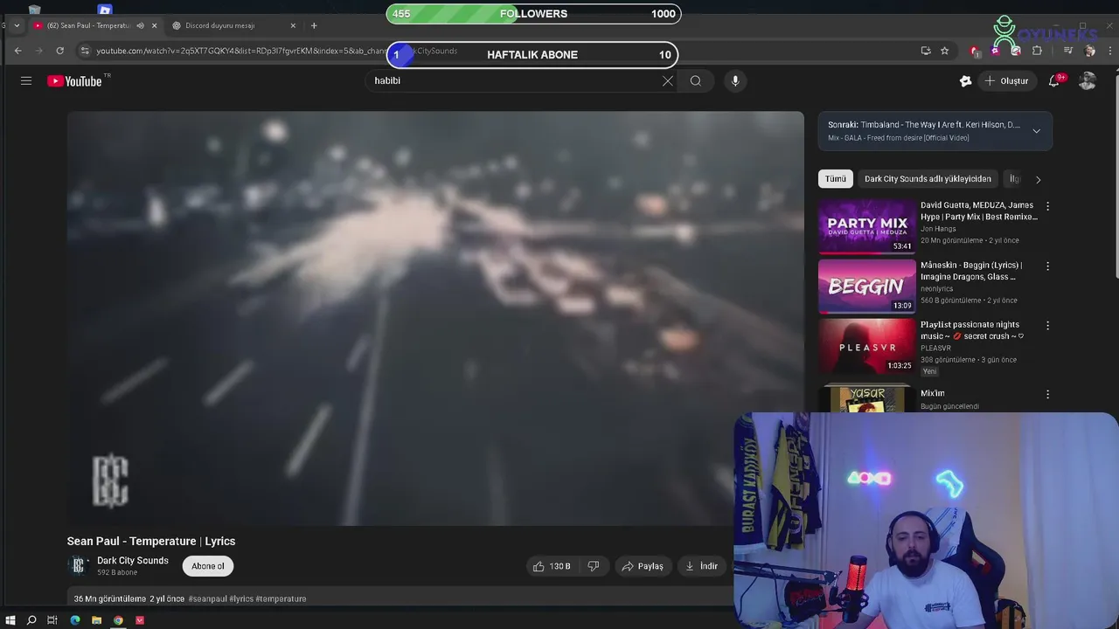Screen dimensions: 1119x629
Task: Open the YouTube notifications bell
Action: 1055,80
